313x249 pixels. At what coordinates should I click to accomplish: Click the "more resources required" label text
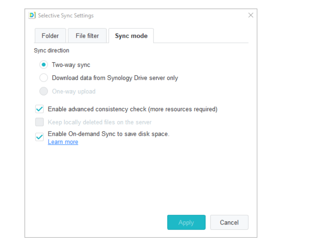(183, 109)
